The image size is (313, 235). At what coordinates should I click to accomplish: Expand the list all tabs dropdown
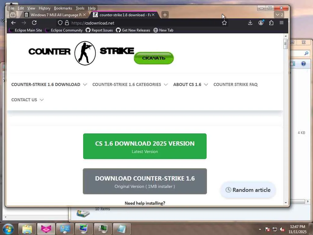pos(279,15)
